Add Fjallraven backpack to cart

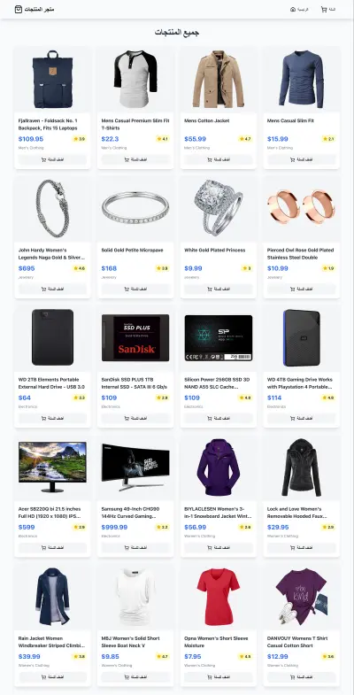tap(52, 159)
